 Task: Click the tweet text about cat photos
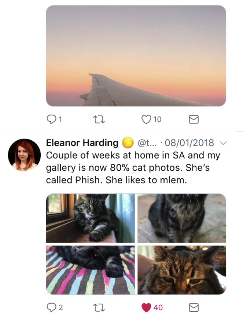coord(133,167)
